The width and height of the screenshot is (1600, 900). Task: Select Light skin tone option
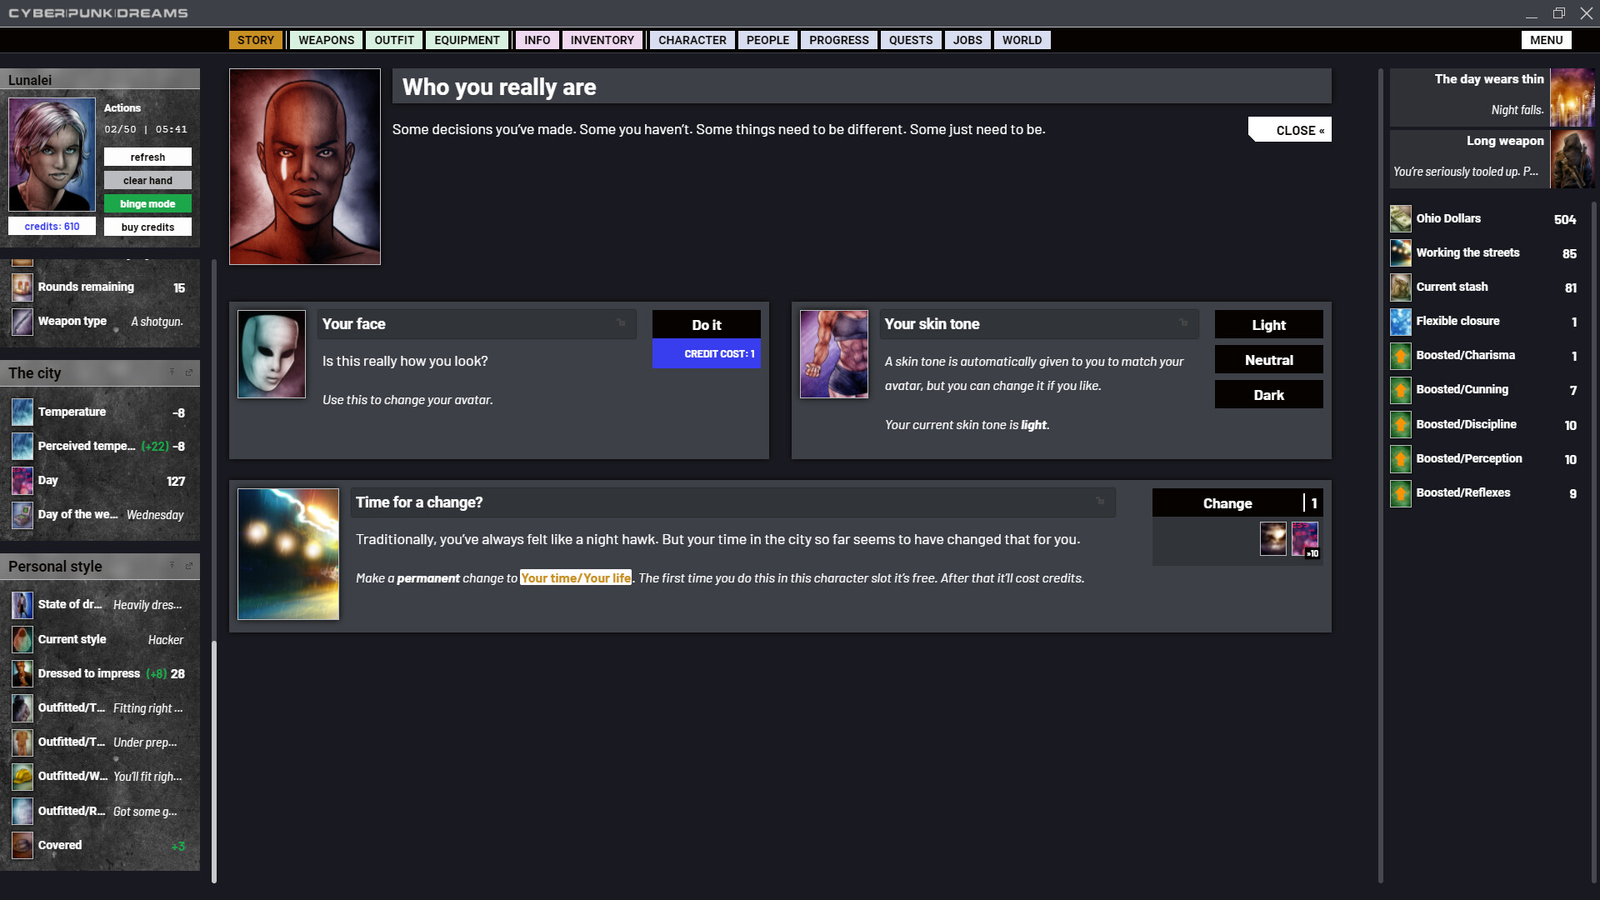coord(1269,323)
